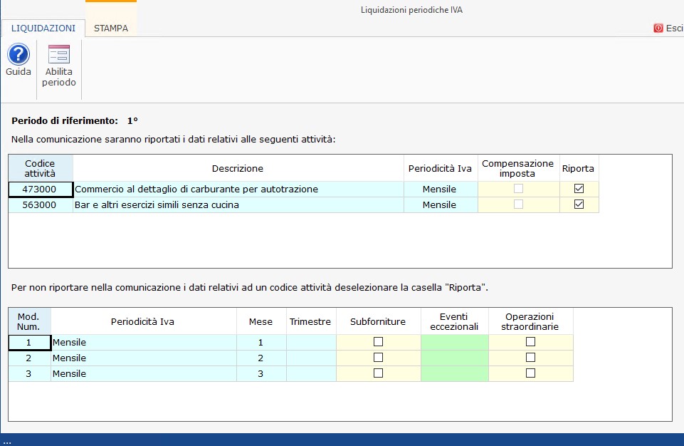Check Operazioni straordinarie for month 2
The image size is (684, 446).
coord(530,358)
